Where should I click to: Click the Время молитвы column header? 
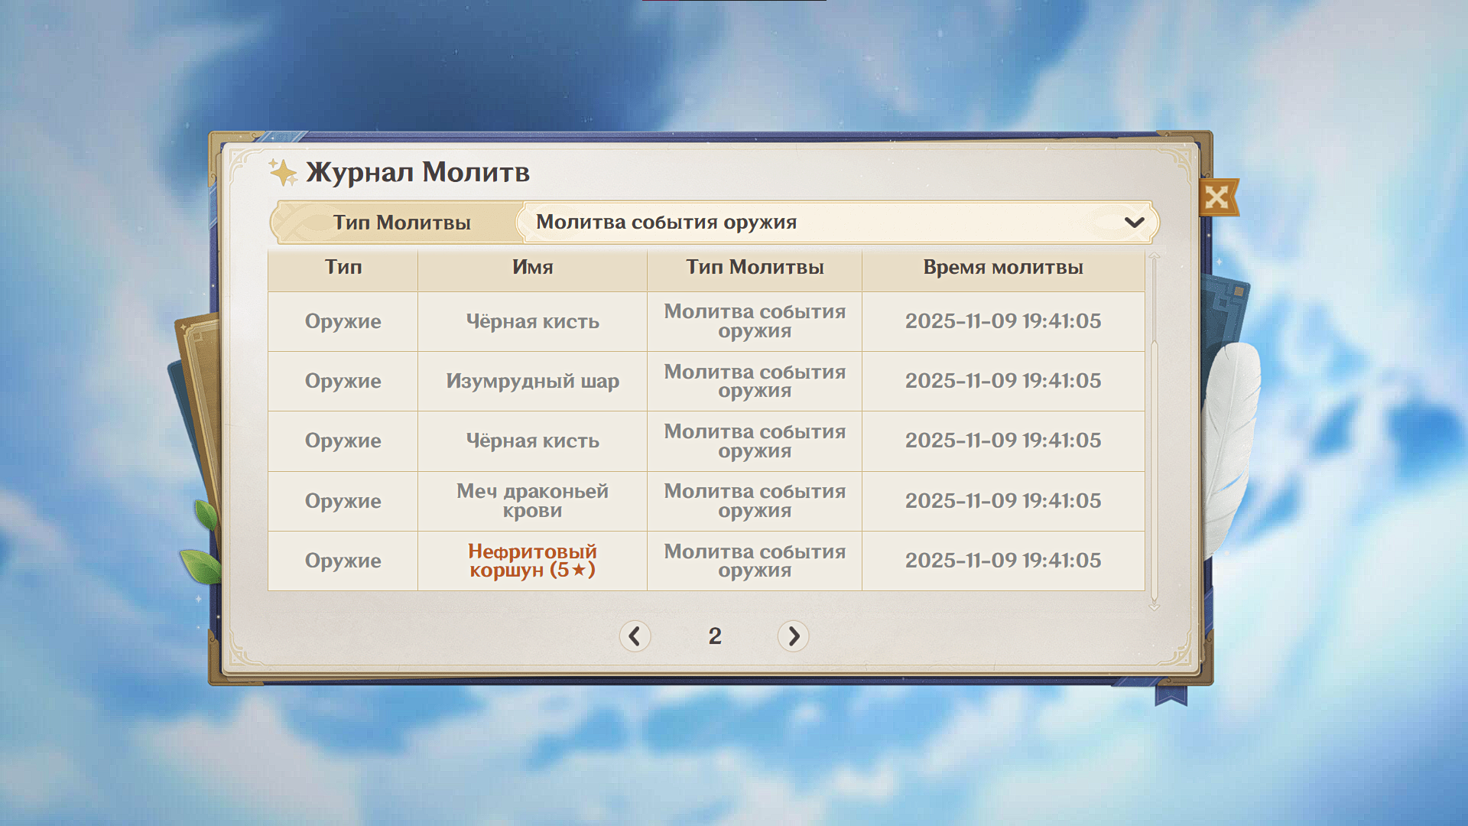[1002, 268]
